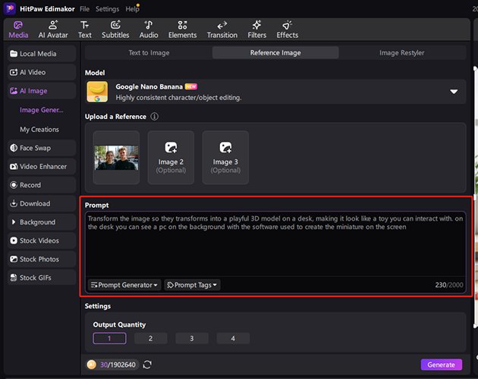The width and height of the screenshot is (478, 379).
Task: Switch to the Image Restyler tab
Action: (x=402, y=53)
